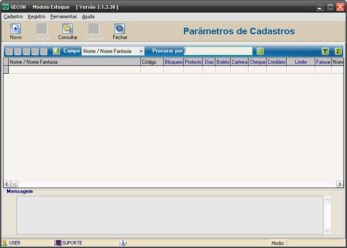Click the blue info icon in status bar
347x248 pixels.
[x=123, y=243]
